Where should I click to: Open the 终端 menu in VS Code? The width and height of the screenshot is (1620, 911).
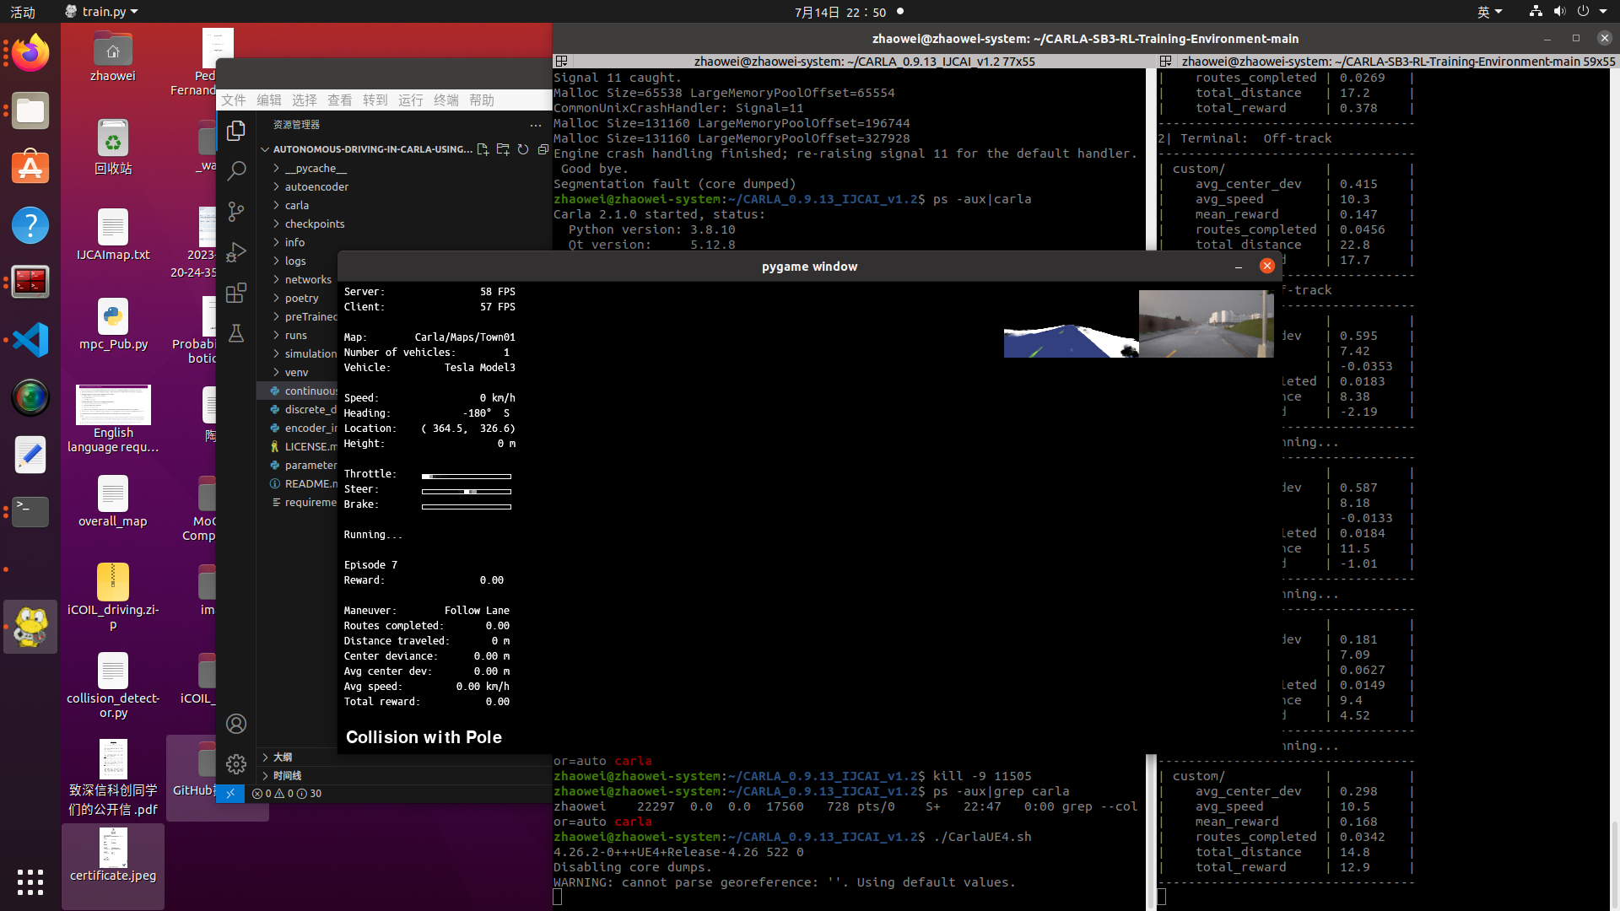coord(445,100)
